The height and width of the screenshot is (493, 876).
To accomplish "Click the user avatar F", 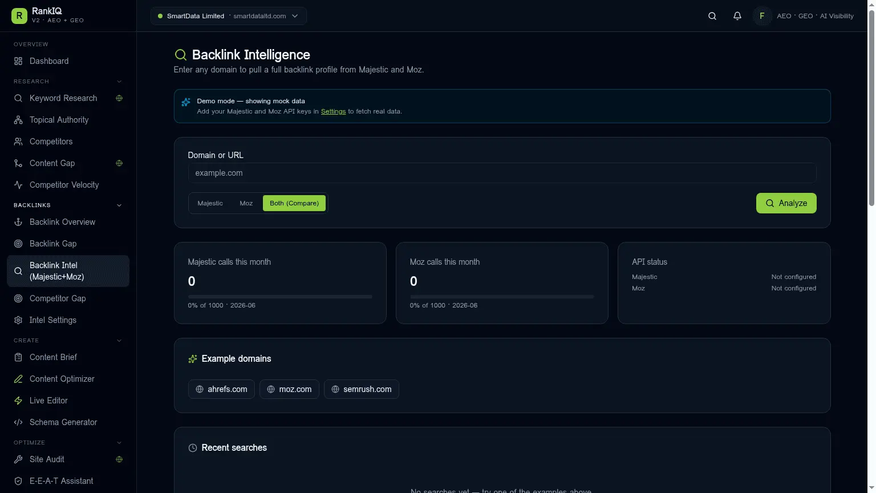I will click(x=762, y=16).
